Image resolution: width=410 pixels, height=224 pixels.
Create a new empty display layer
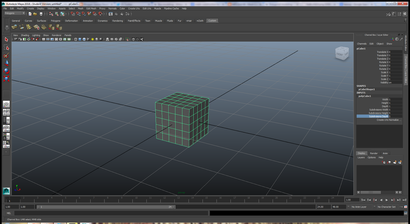[395, 162]
